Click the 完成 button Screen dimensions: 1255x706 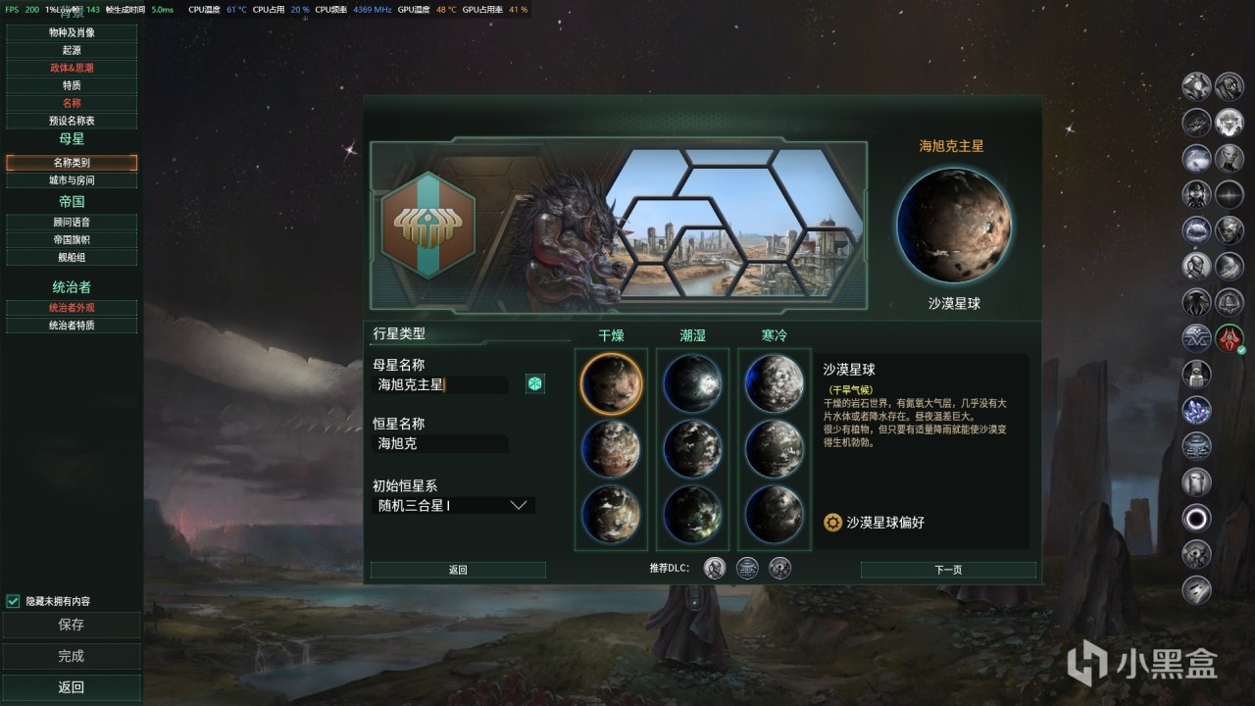tap(72, 656)
